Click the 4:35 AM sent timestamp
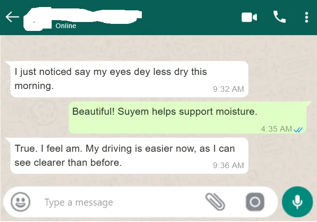 pos(276,129)
